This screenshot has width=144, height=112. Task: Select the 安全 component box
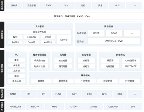100,5
